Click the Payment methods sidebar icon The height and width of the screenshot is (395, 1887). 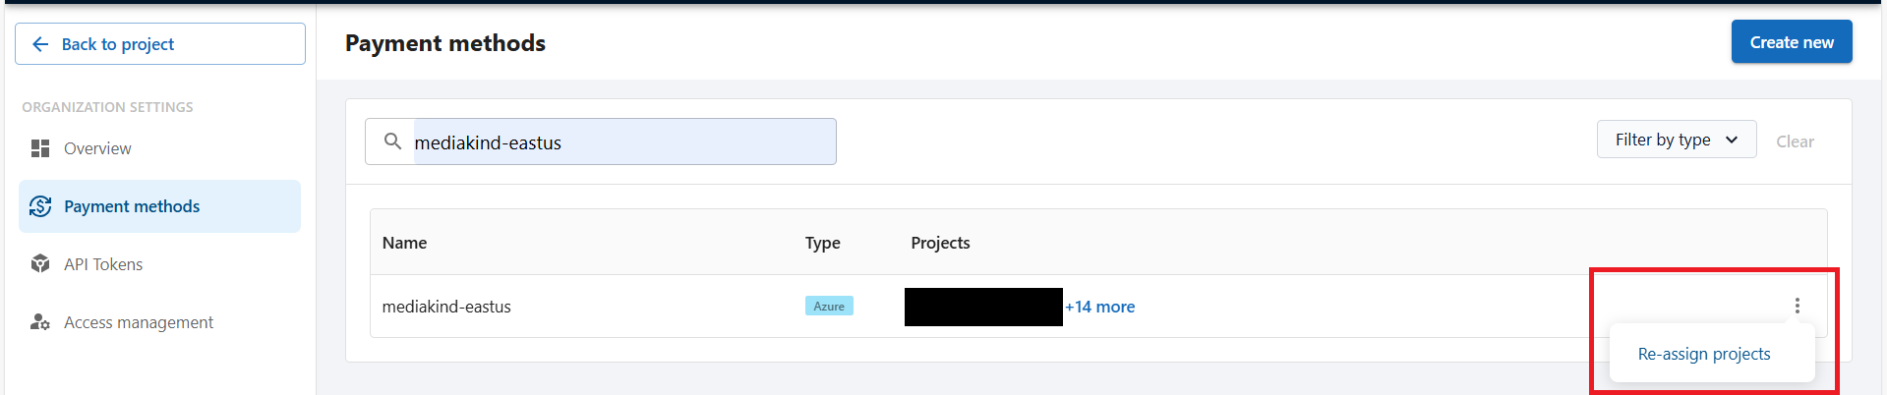pos(40,206)
